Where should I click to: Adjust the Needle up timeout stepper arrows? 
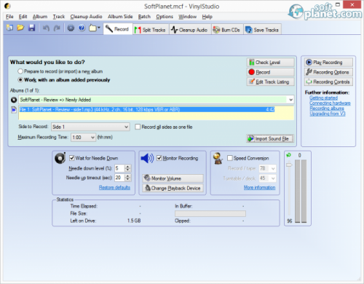click(127, 178)
